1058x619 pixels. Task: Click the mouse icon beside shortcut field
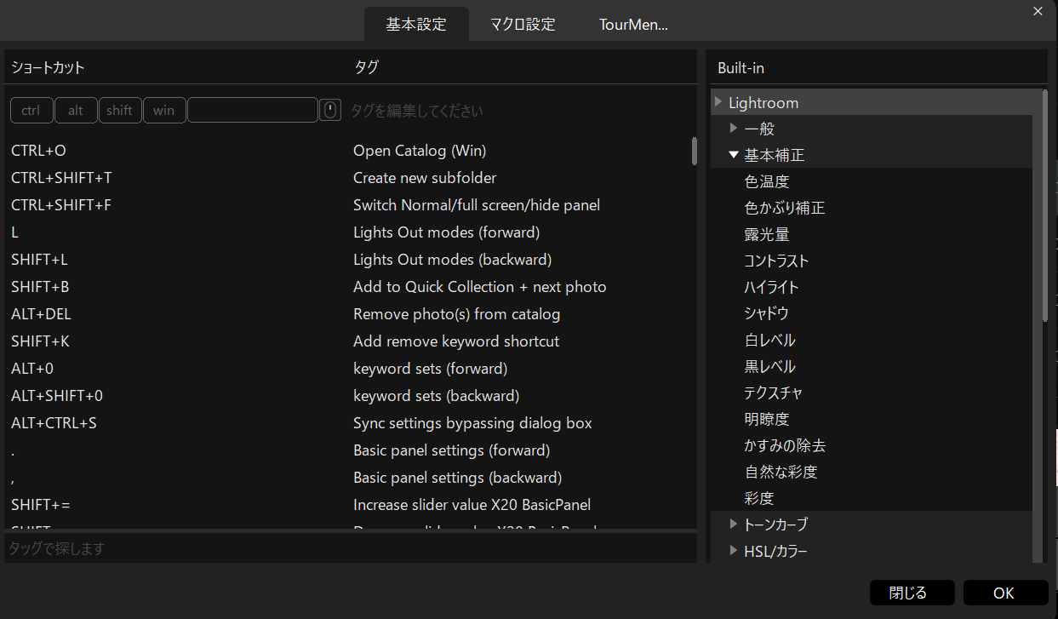(330, 110)
